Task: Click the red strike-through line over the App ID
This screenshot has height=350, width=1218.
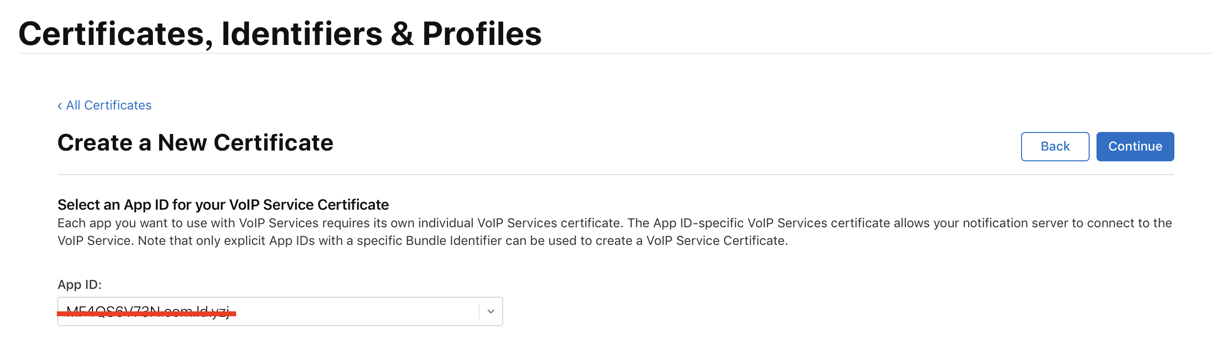Action: point(147,314)
